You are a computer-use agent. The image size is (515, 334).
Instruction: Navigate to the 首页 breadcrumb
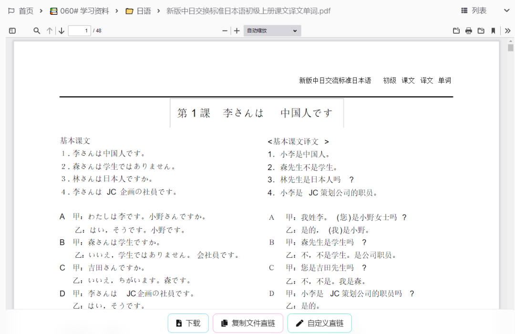[x=23, y=10]
